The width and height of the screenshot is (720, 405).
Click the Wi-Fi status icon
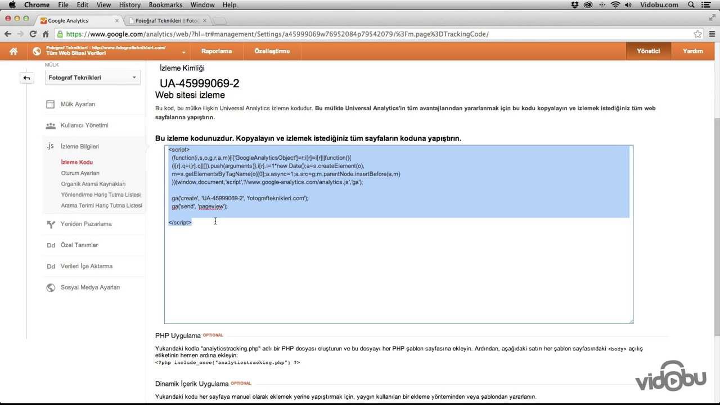[x=615, y=5]
